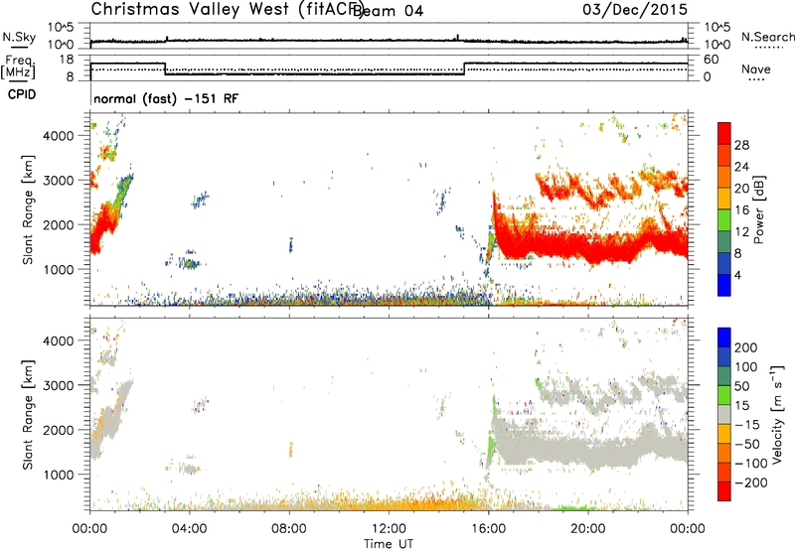795x550 pixels.
Task: Click the '16:00' time tick label
Action: 488,529
